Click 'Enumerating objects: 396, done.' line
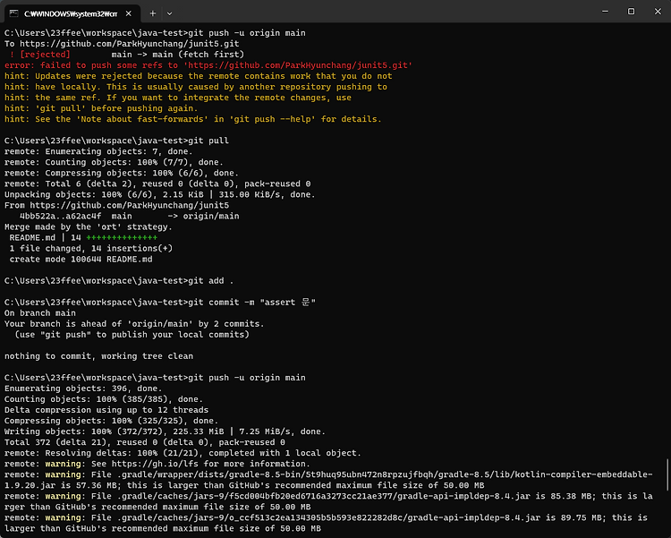This screenshot has height=538, width=671. click(x=83, y=389)
